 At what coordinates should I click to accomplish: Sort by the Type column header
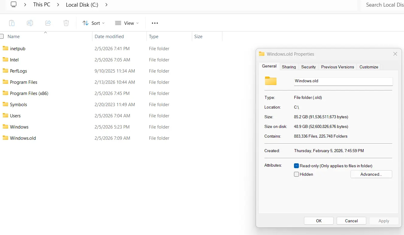154,36
